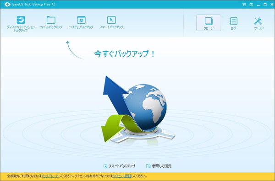Open the ライセンス認証 license activation link
275x181 pixels.
121,176
